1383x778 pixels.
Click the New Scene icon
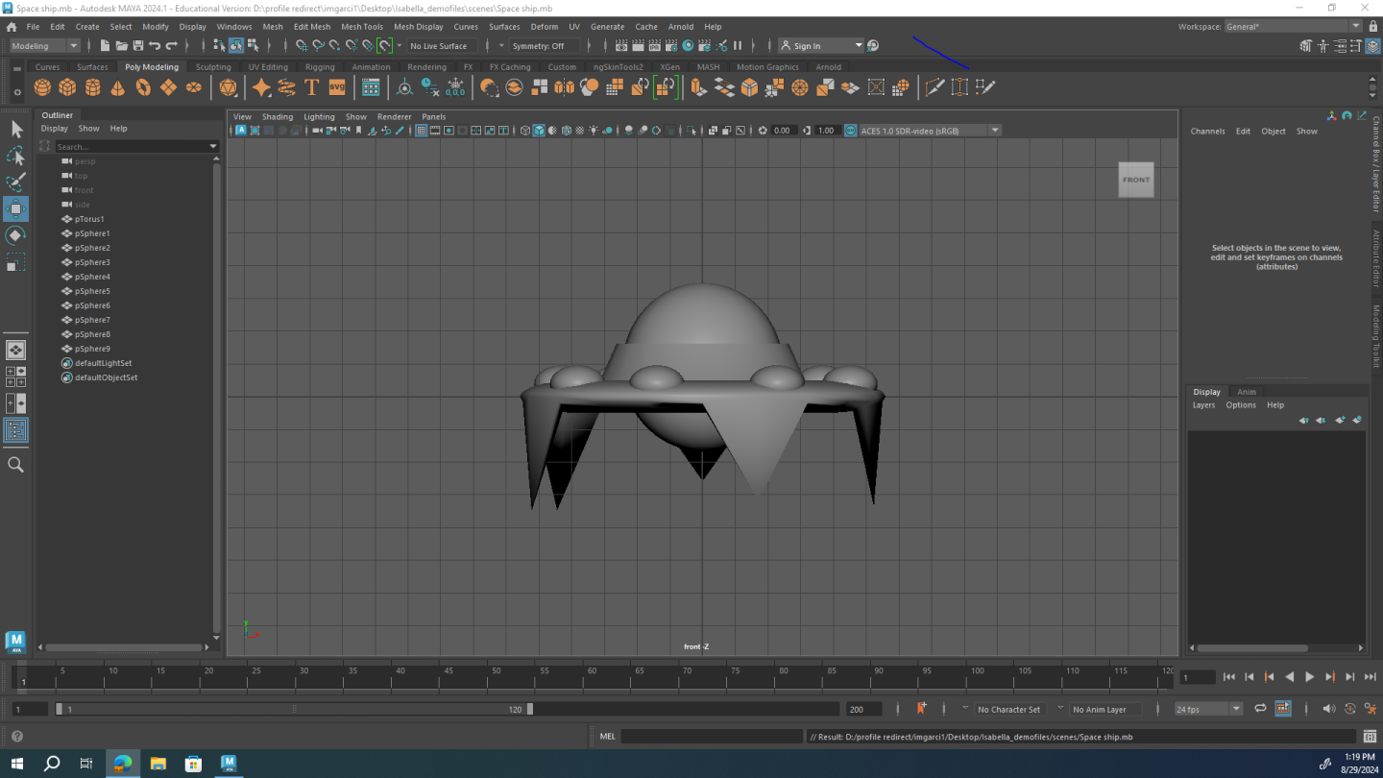pyautogui.click(x=105, y=46)
